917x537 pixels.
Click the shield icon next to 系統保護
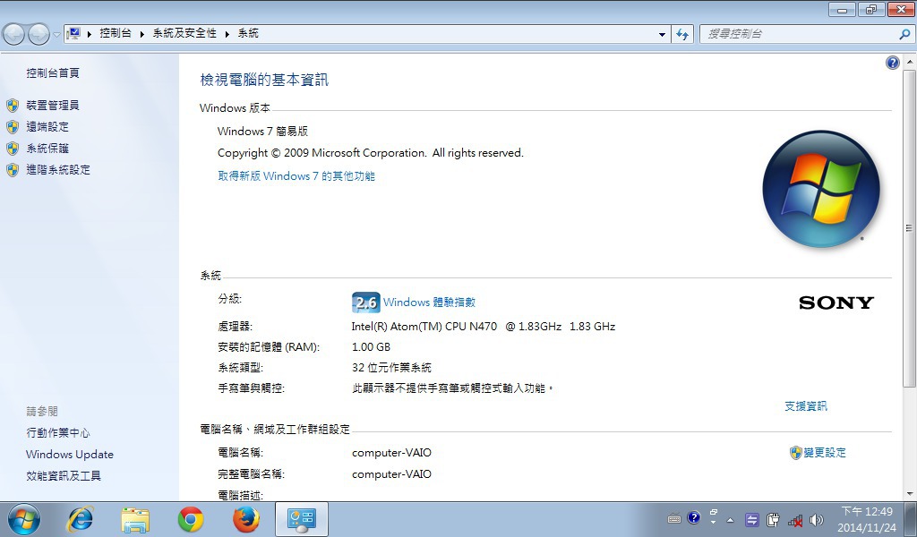(13, 149)
